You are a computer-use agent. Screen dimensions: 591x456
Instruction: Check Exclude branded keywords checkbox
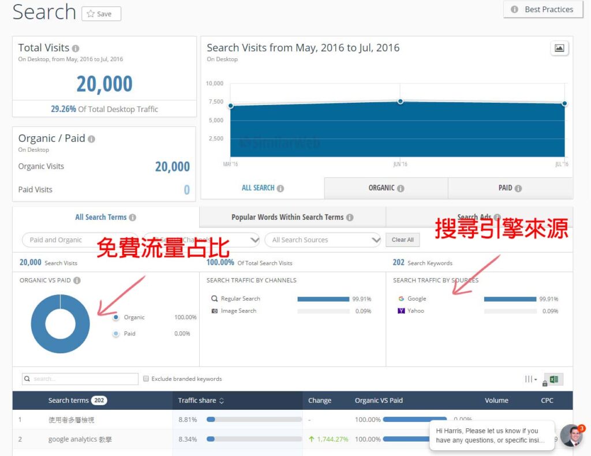point(146,379)
